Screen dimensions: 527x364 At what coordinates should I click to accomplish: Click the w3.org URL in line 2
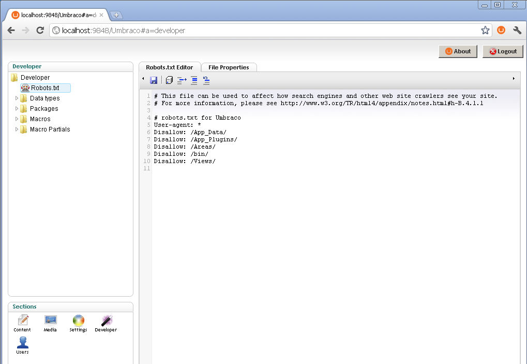[382, 103]
